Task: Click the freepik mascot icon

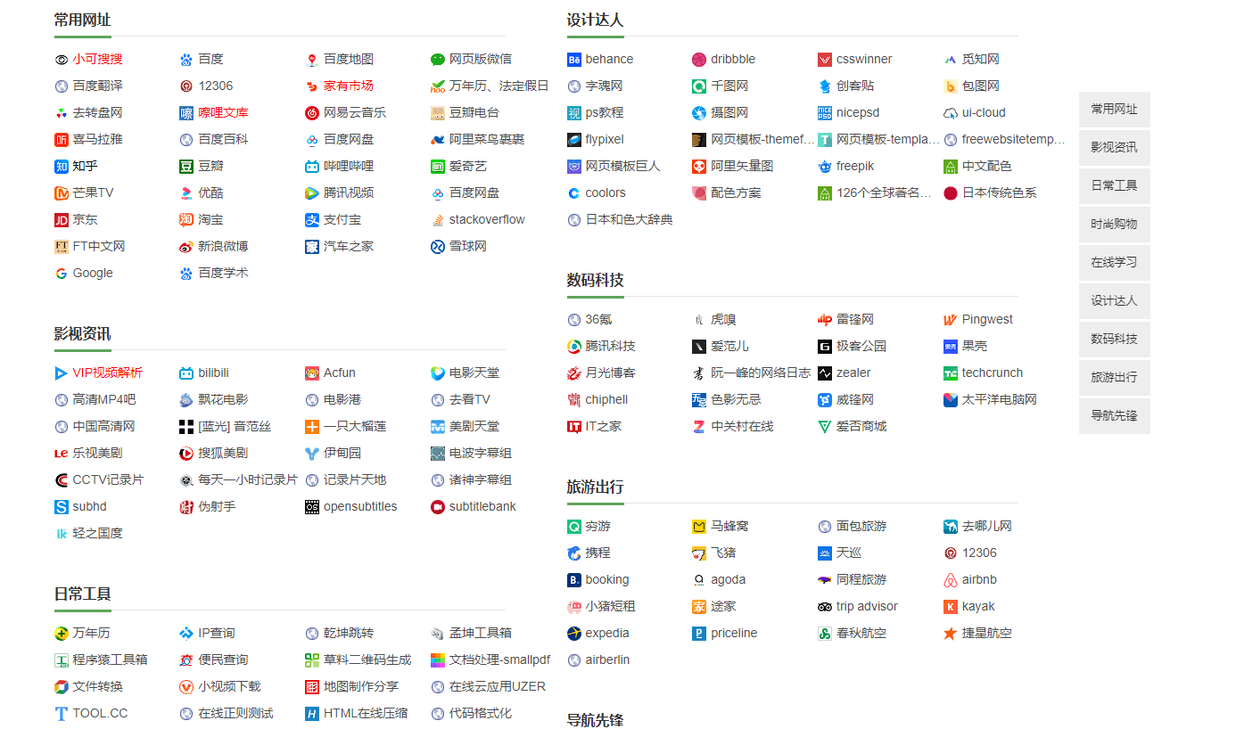Action: pos(825,167)
